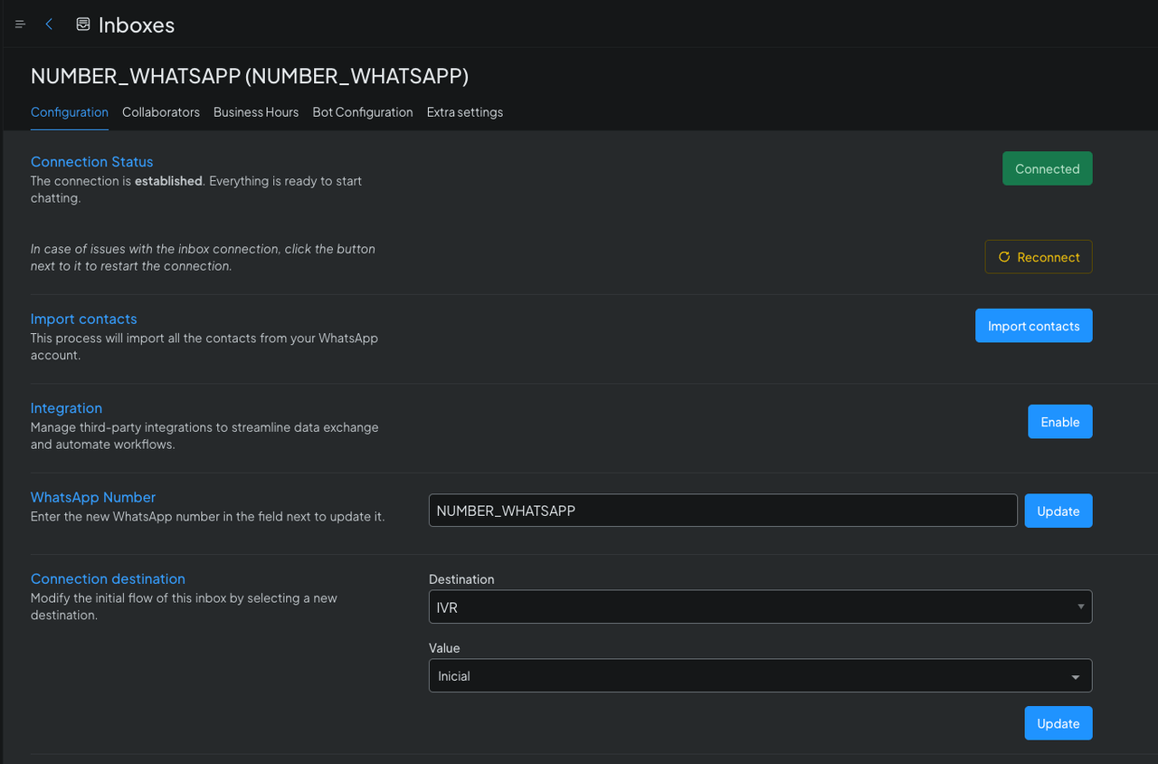Click the circular arrow icon in Reconnect
Image resolution: width=1158 pixels, height=764 pixels.
tap(1003, 257)
